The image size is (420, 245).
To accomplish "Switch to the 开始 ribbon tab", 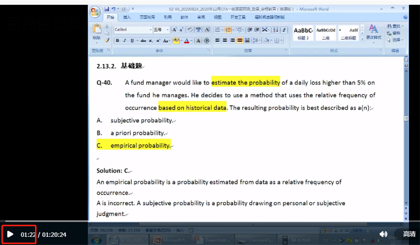I will 110,17.
